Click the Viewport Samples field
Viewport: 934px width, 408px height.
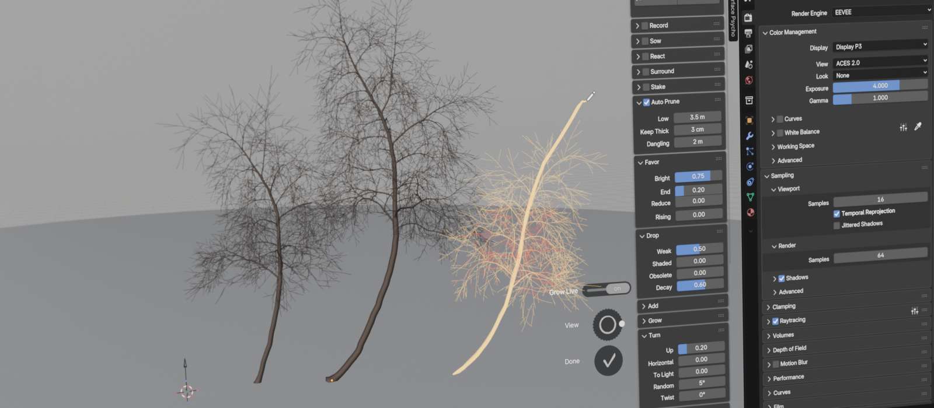880,199
